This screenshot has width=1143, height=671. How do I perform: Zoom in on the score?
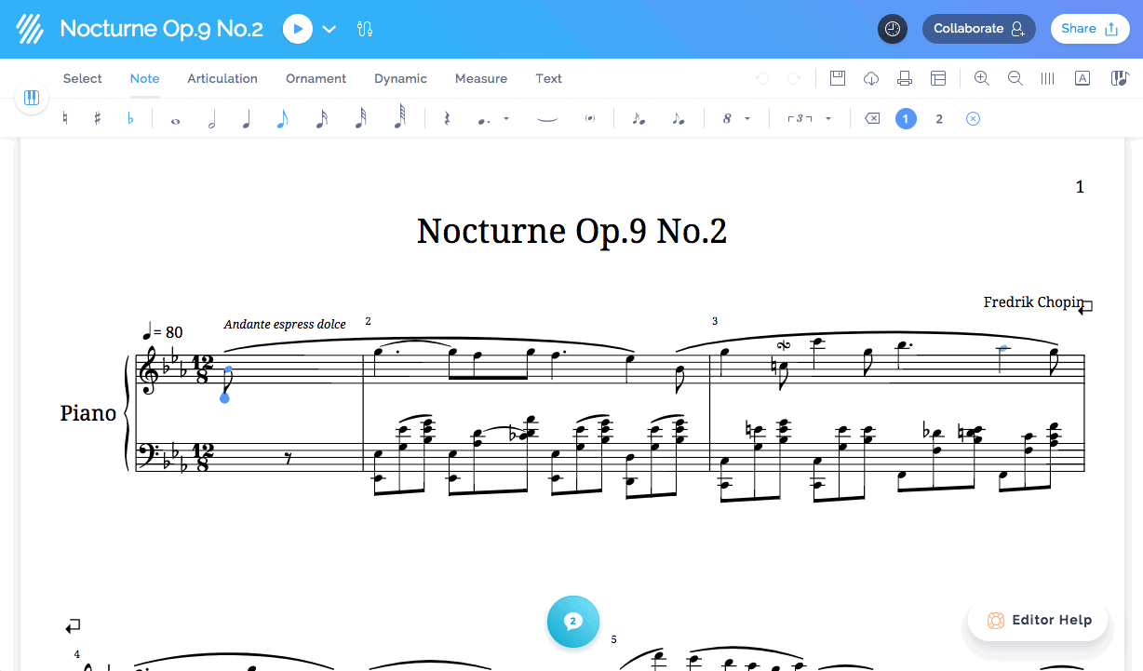pos(982,79)
